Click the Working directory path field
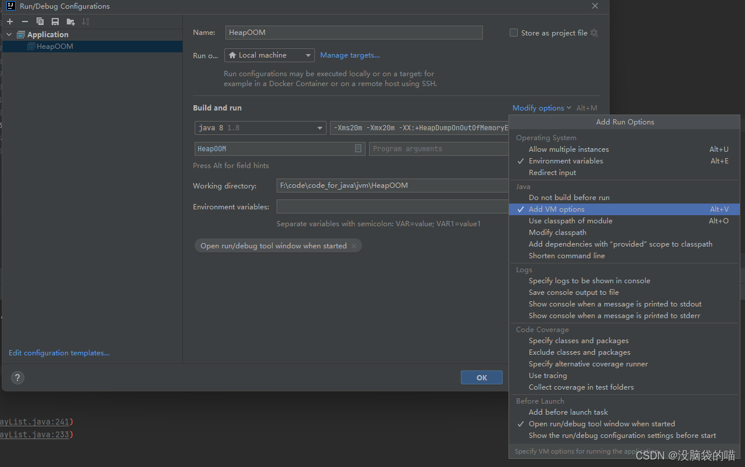This screenshot has width=745, height=467. pos(393,186)
